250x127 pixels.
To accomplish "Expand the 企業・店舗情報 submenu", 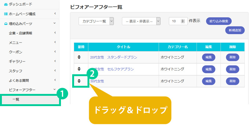I will (x=55, y=33).
